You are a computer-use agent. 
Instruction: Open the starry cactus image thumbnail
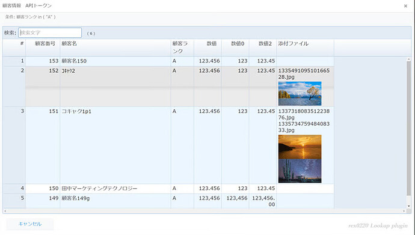pyautogui.click(x=300, y=171)
